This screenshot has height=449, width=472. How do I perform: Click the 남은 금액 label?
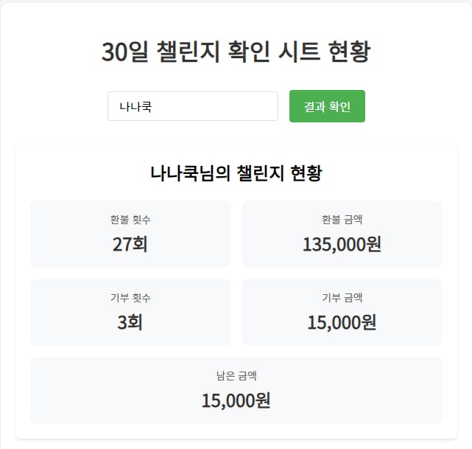236,376
